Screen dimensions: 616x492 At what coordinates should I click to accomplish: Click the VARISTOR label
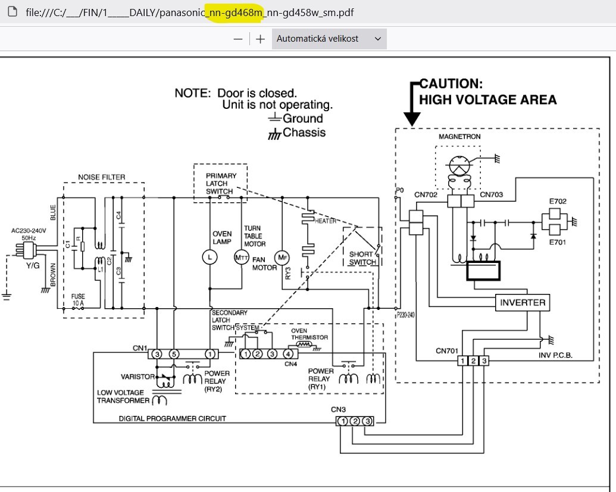(x=137, y=377)
